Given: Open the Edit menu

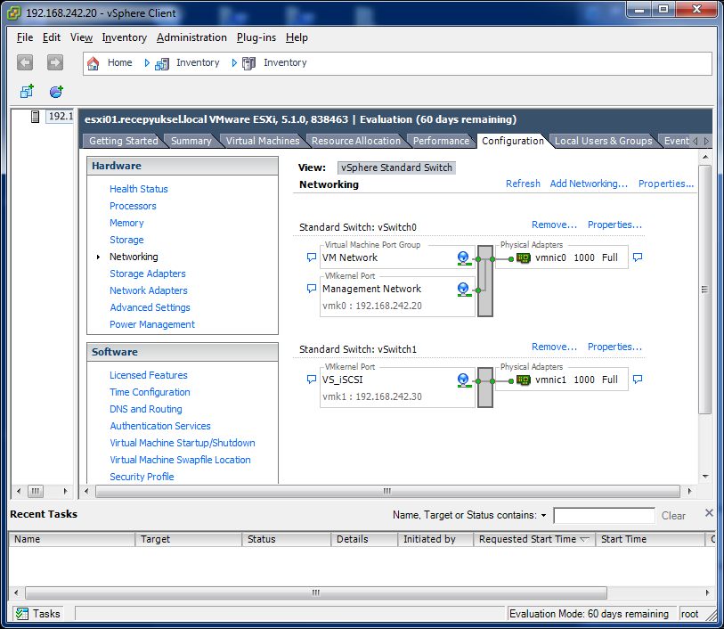Looking at the screenshot, I should [x=52, y=37].
